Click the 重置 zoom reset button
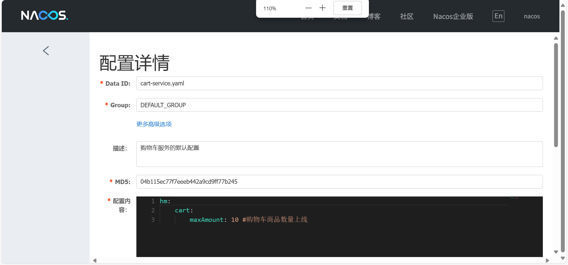 coord(348,8)
